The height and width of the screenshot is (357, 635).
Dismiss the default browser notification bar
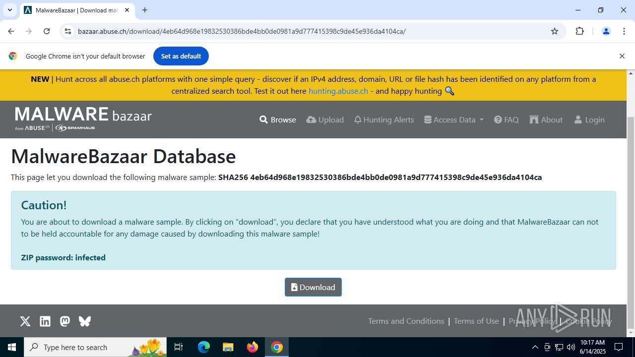[622, 56]
